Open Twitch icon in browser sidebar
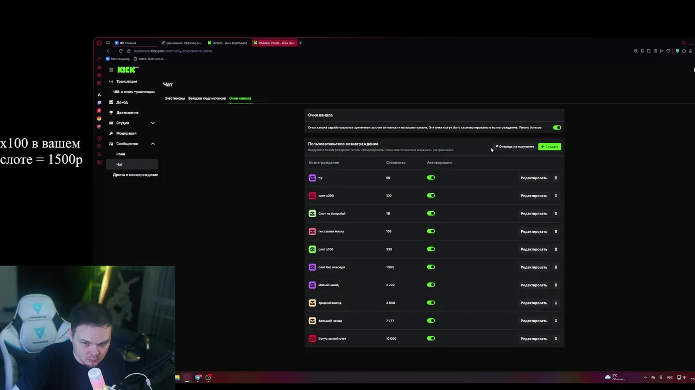Screen dimensions: 695x390 [99, 102]
